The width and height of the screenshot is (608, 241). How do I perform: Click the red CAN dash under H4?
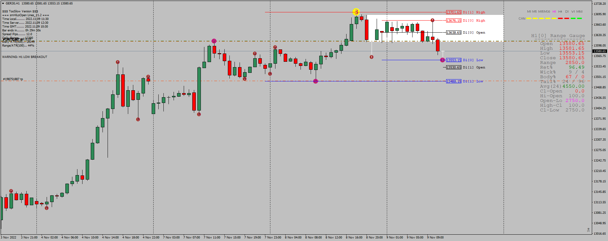coord(560,18)
